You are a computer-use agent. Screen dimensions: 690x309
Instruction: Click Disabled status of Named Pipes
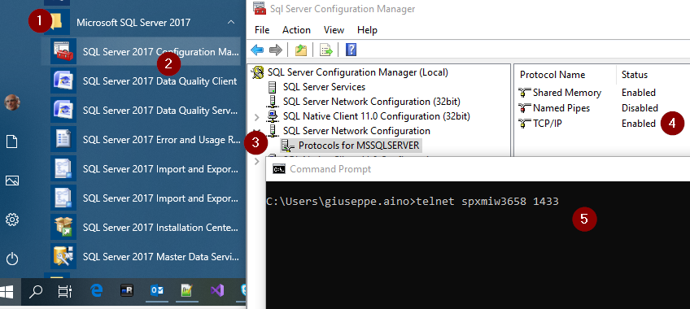640,107
